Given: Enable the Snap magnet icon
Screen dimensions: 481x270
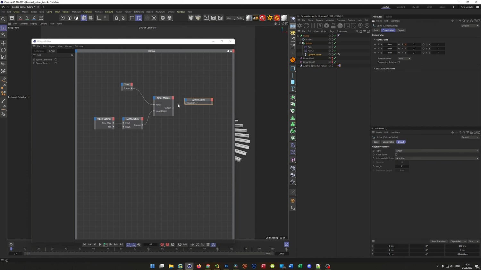Looking at the screenshot, I should [116, 18].
